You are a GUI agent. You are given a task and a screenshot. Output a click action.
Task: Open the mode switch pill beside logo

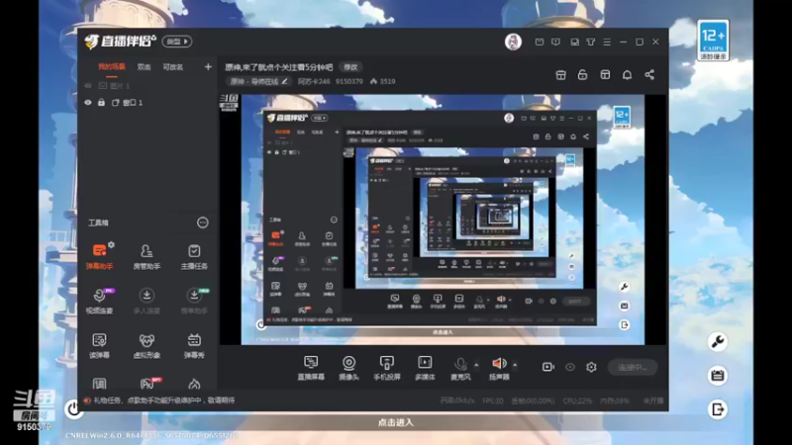tap(177, 42)
